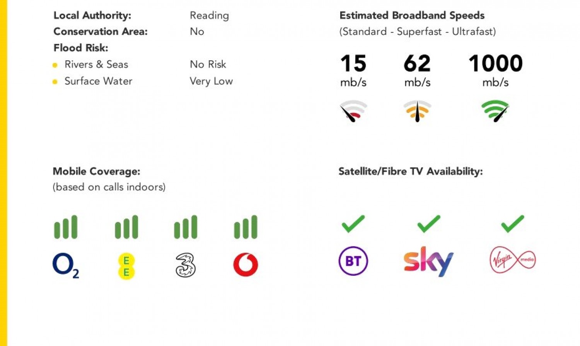Click the green checkmark above Virgin Media
580x346 pixels.
point(512,224)
